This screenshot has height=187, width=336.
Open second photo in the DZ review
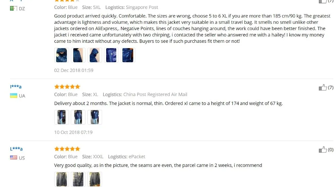point(78,55)
